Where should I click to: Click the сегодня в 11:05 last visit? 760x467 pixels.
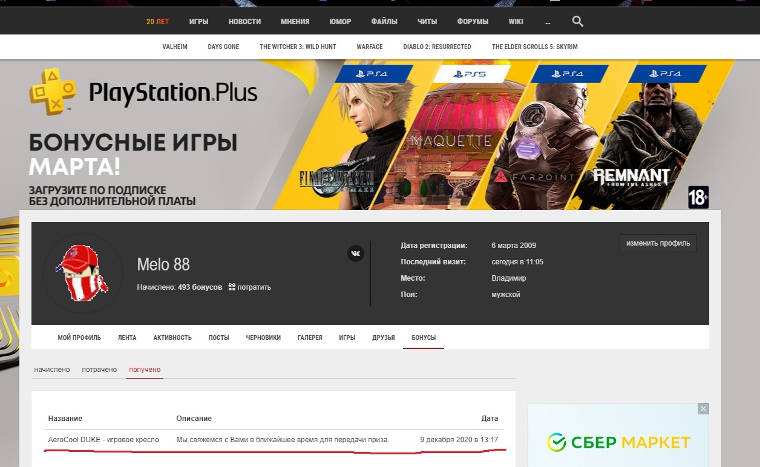pyautogui.click(x=517, y=262)
